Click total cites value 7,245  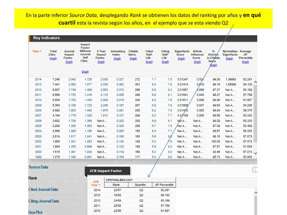(56, 79)
